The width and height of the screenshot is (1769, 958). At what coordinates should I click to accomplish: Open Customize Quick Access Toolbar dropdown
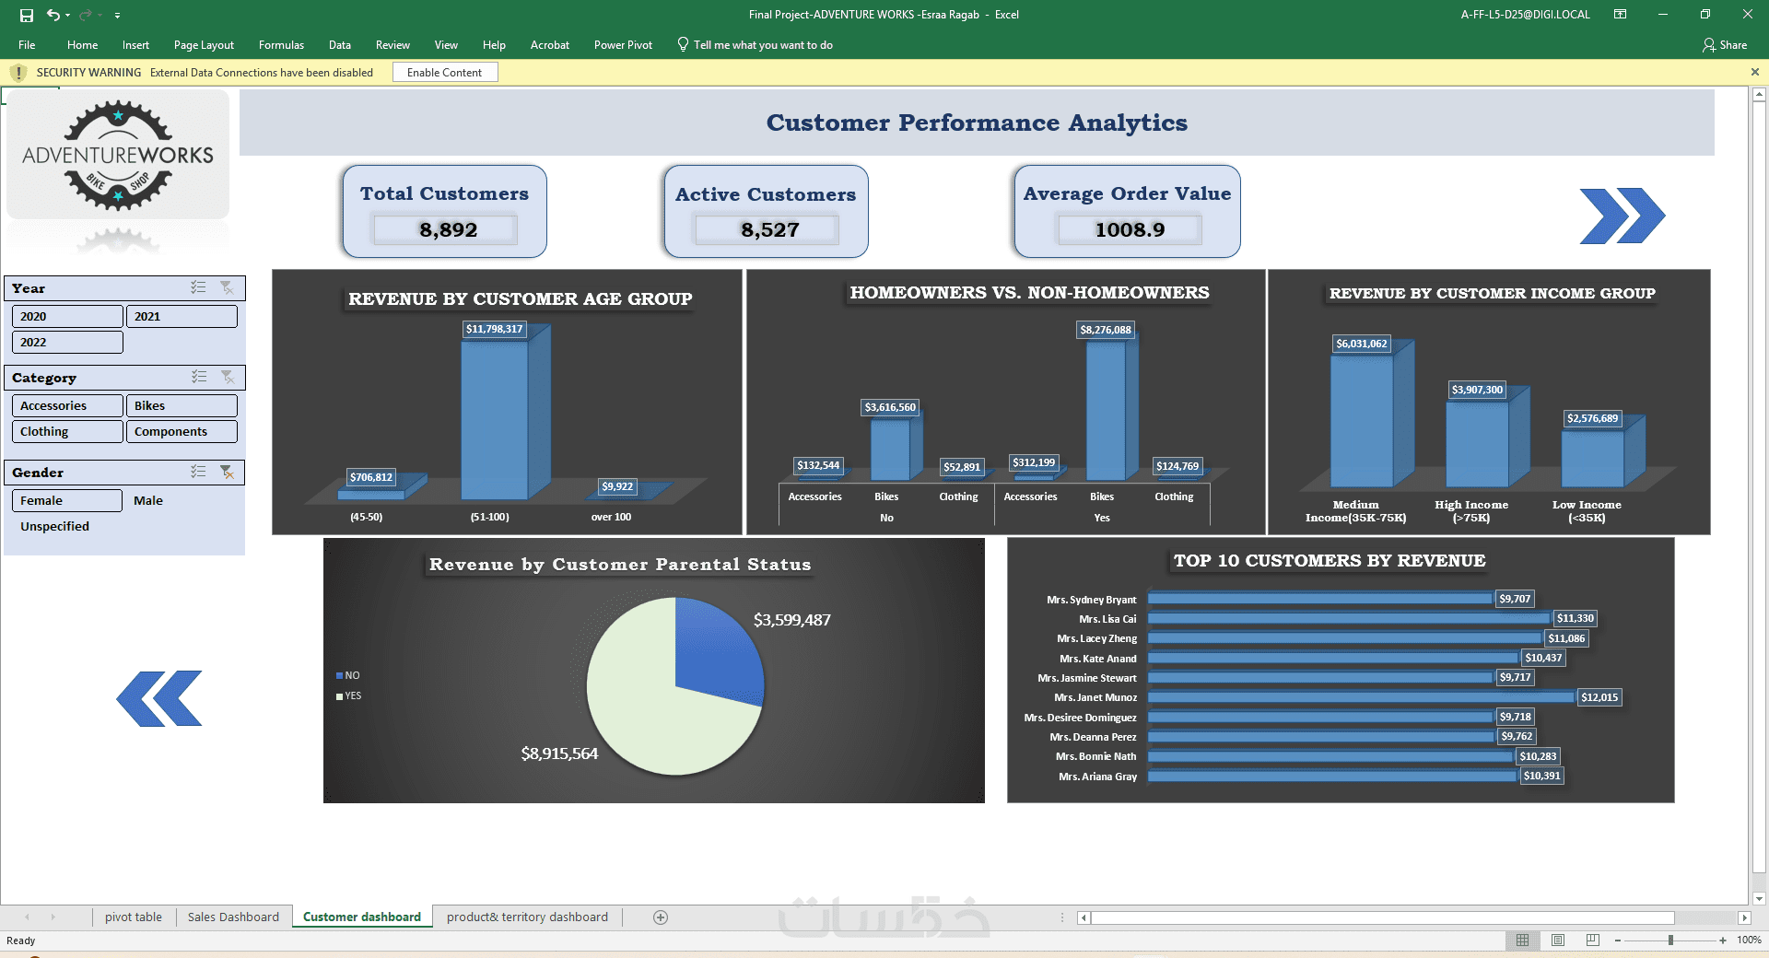coord(117,16)
